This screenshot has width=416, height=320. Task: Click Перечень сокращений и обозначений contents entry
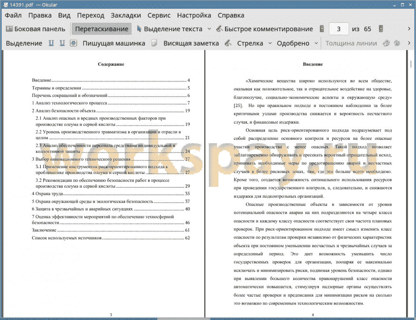point(111,95)
